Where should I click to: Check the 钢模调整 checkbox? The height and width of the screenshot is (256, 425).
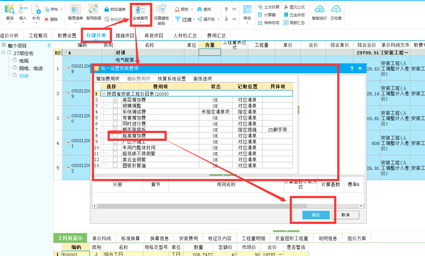point(115,106)
